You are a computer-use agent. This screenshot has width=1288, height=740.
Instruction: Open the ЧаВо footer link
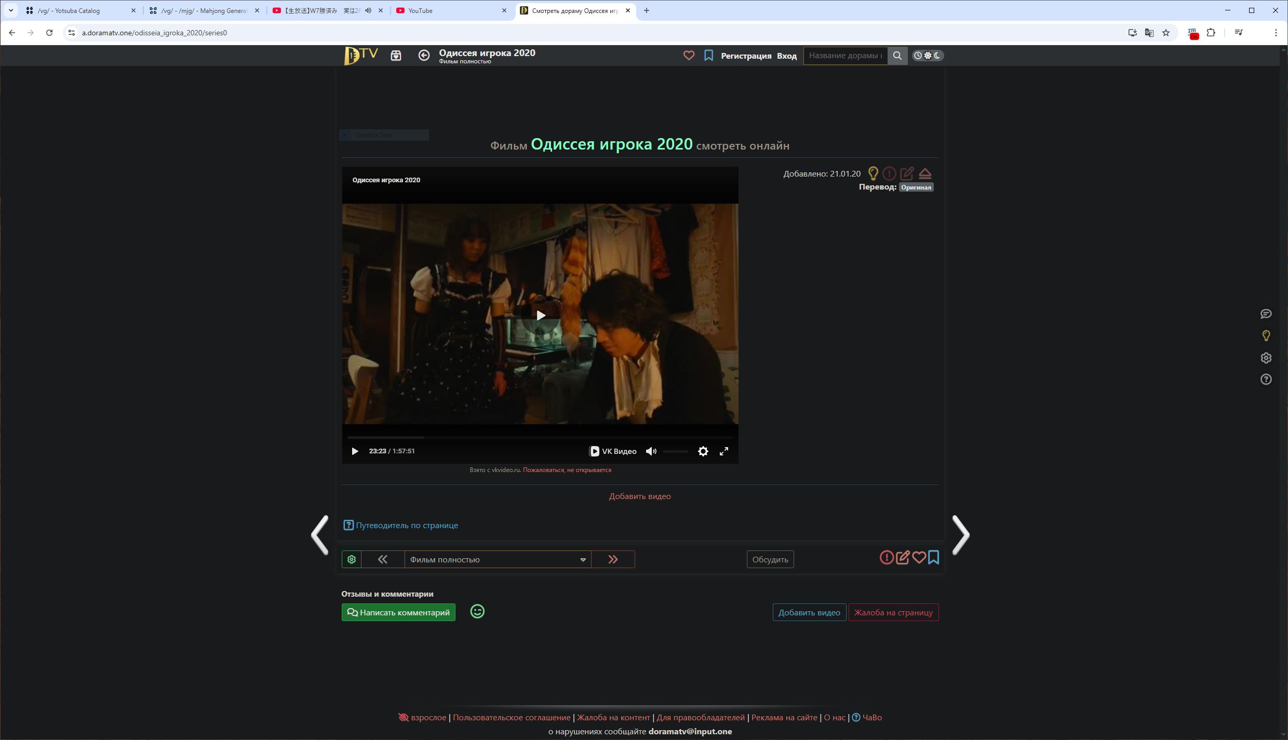867,717
